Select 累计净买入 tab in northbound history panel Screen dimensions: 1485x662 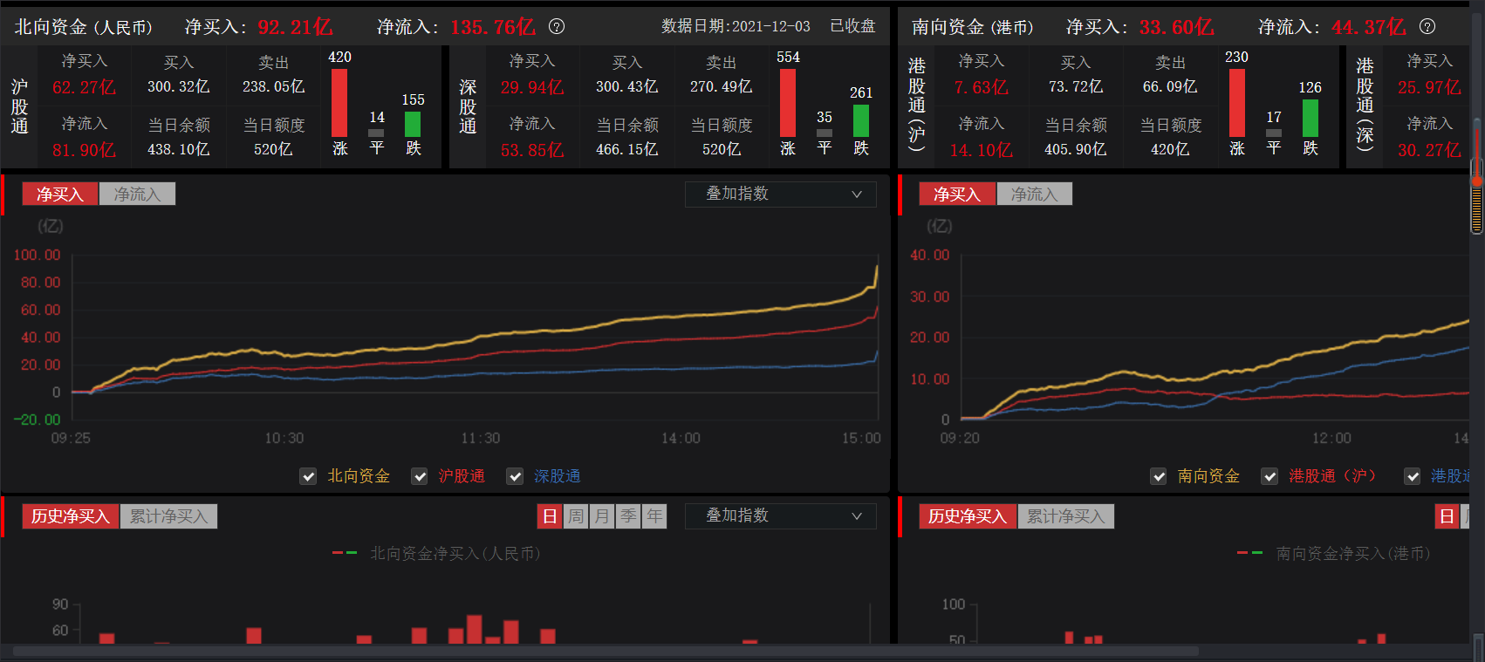tap(168, 516)
